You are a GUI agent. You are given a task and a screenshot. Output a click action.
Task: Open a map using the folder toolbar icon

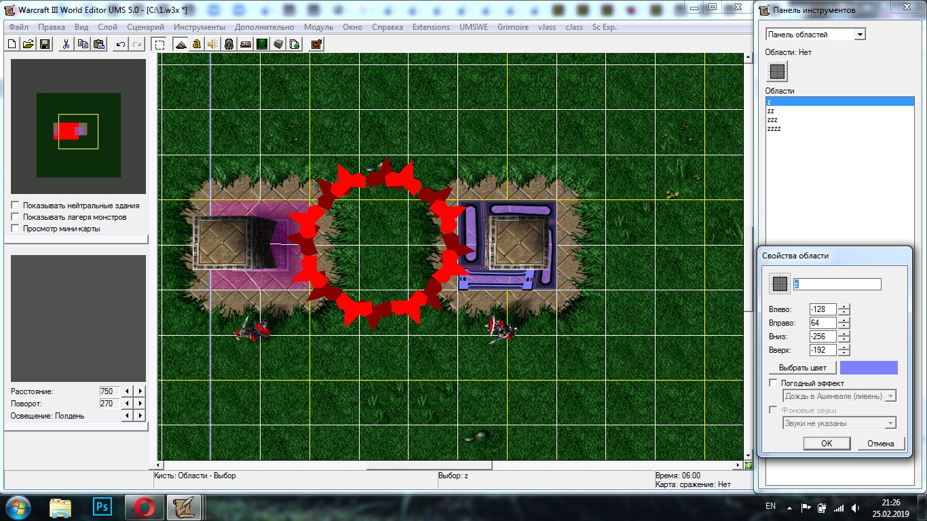point(29,44)
